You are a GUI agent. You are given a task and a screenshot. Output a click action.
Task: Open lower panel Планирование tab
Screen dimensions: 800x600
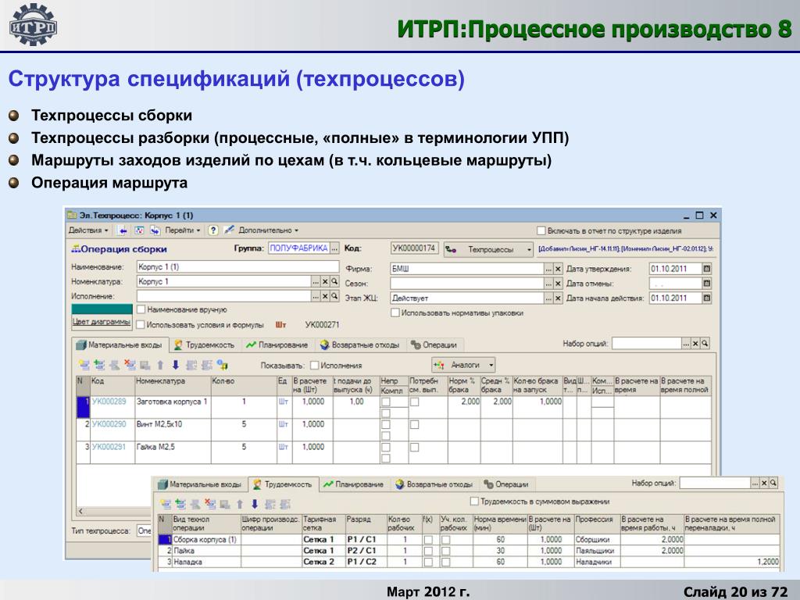tap(354, 484)
